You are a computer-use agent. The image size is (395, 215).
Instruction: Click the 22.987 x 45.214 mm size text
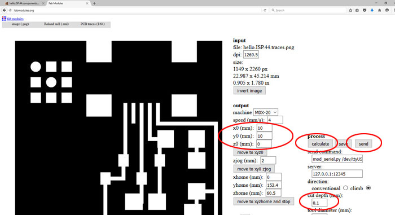256,76
